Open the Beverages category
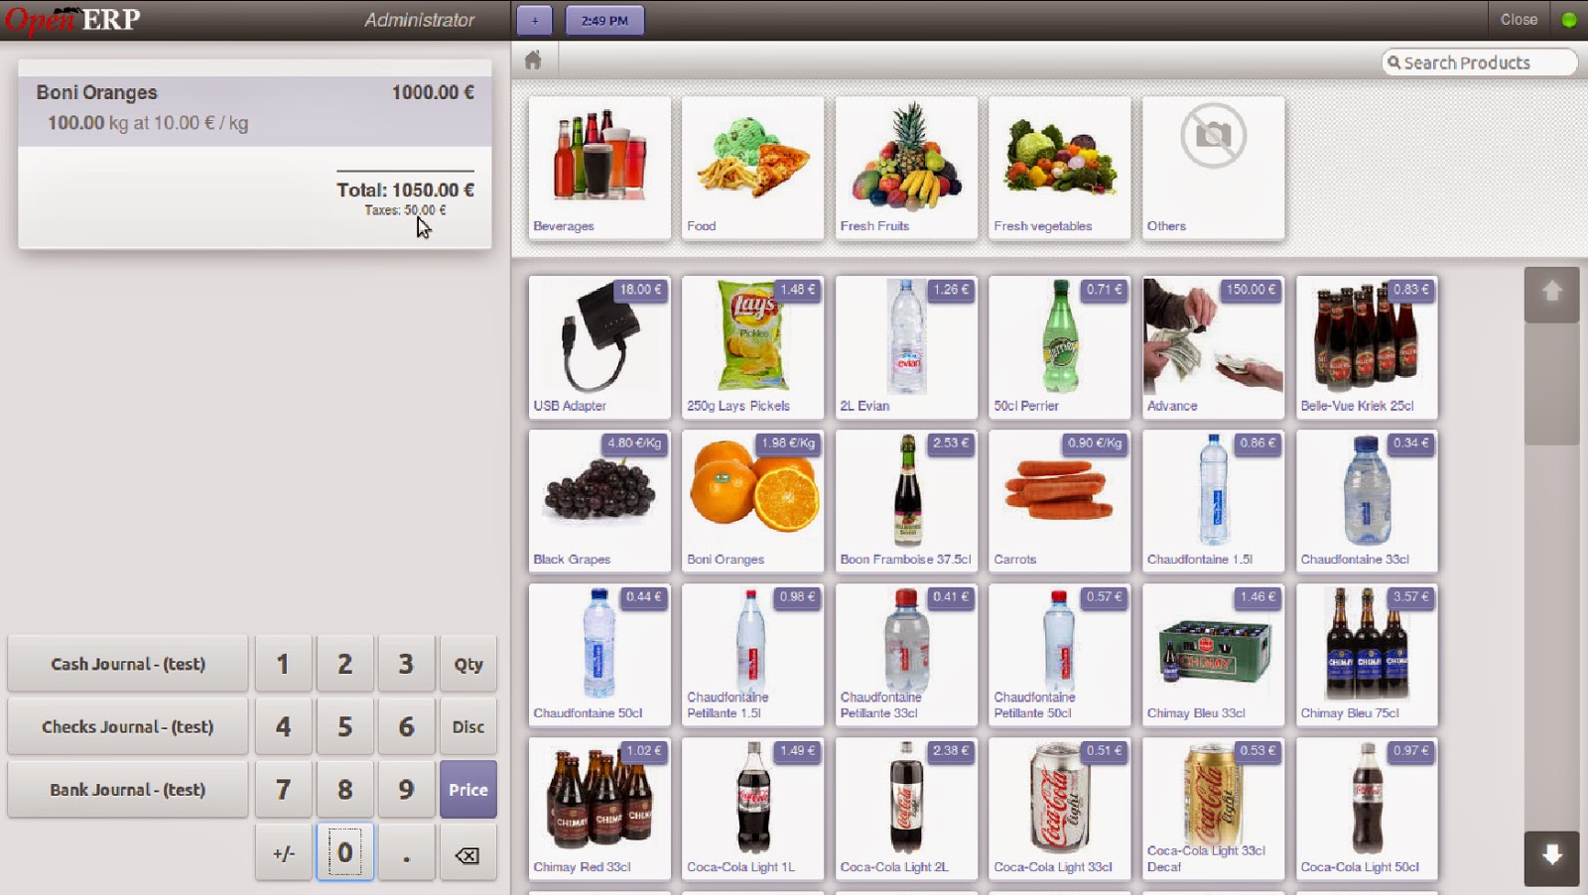 [599, 168]
